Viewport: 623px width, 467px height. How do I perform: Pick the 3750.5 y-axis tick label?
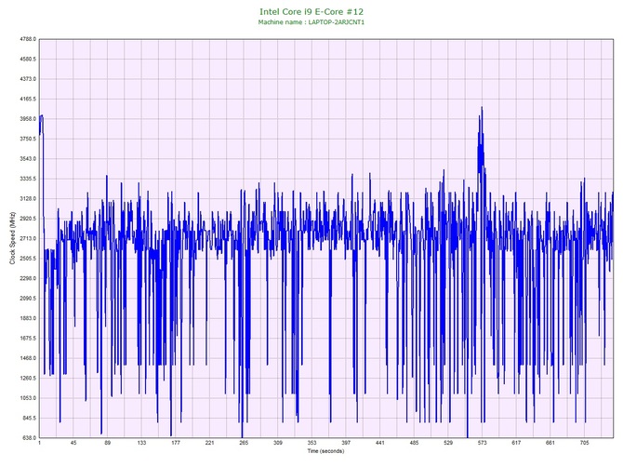point(28,139)
